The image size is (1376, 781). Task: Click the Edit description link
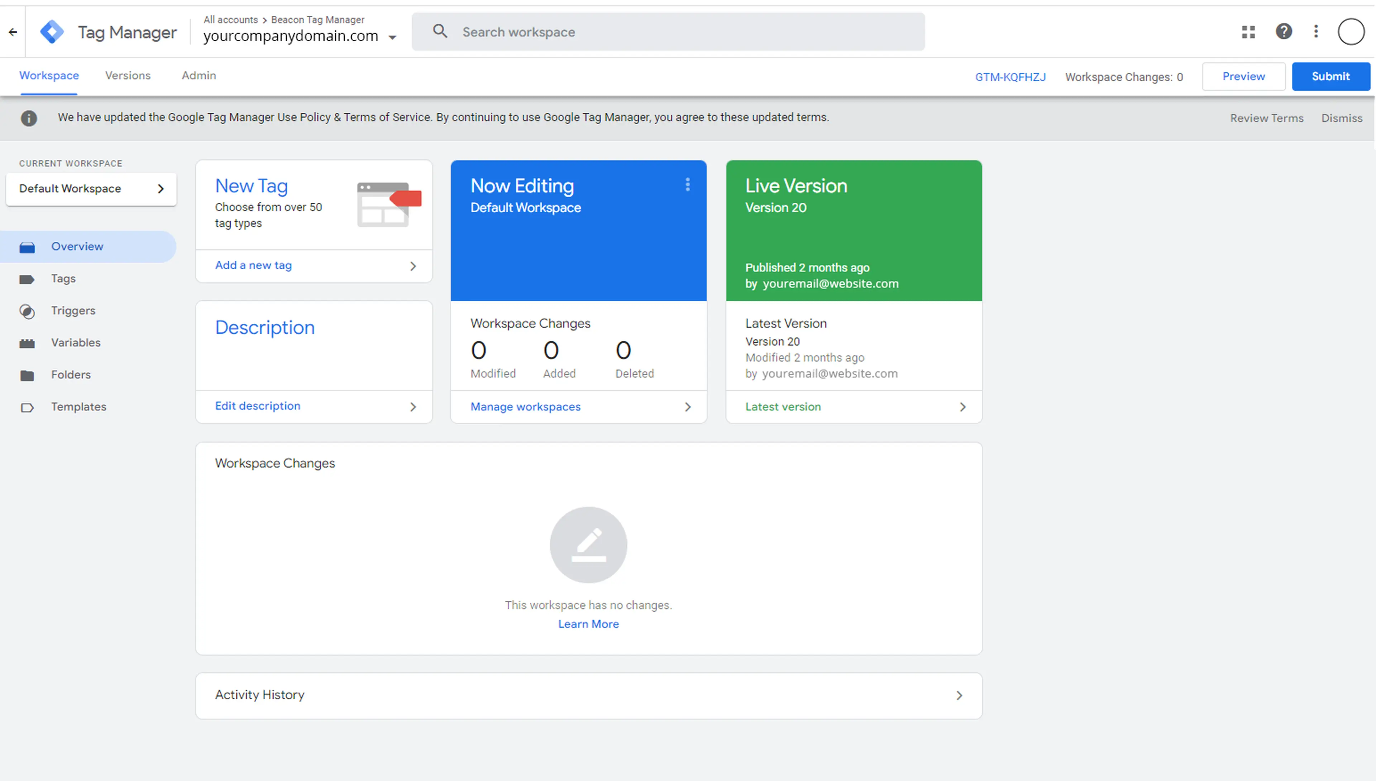[x=258, y=406]
